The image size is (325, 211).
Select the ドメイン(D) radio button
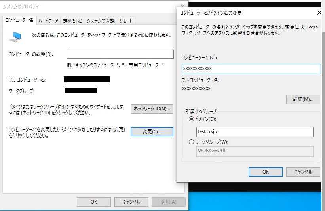pyautogui.click(x=191, y=119)
